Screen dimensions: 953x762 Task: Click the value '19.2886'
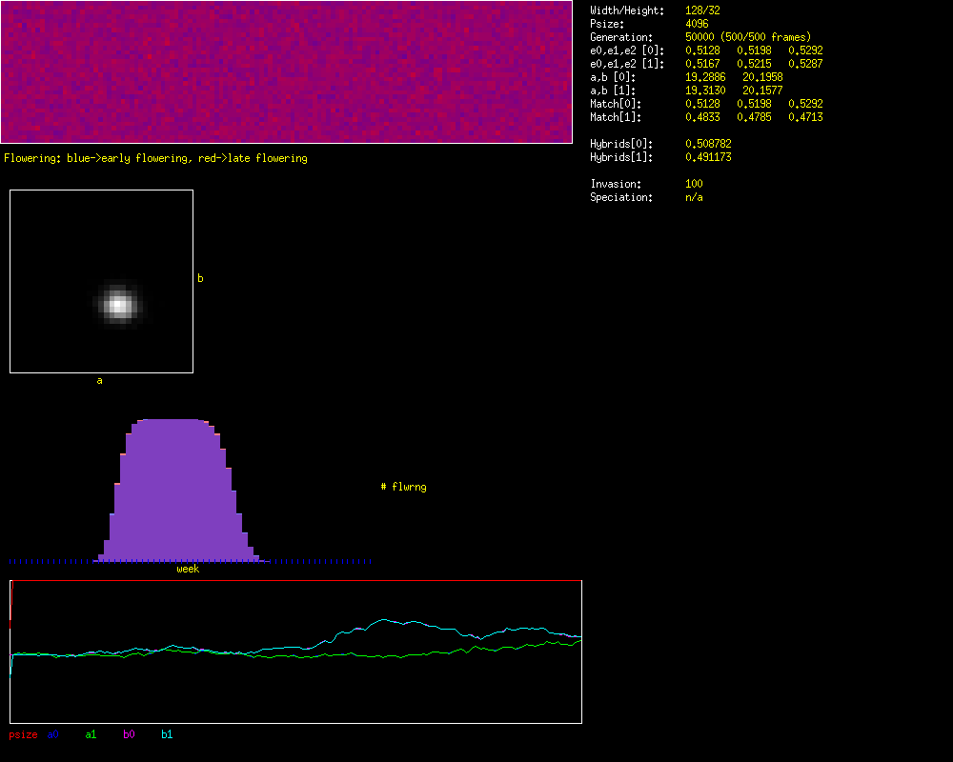(x=705, y=78)
